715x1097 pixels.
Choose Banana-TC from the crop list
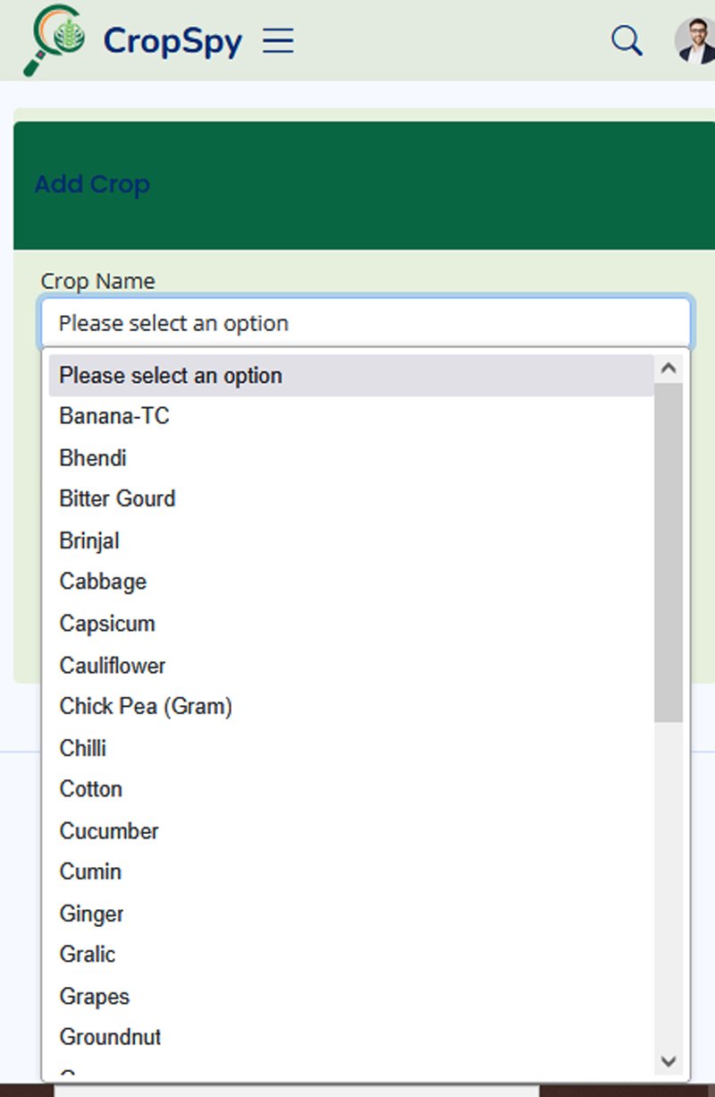click(114, 416)
